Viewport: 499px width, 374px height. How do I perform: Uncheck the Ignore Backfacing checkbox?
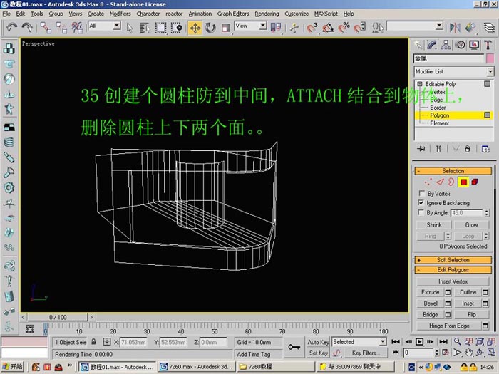click(x=421, y=202)
